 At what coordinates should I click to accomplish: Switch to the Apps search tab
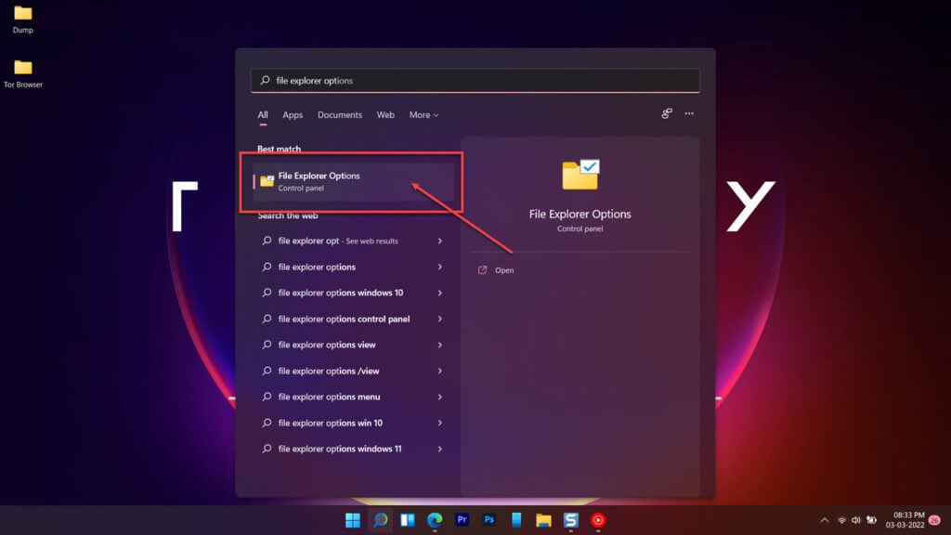click(x=293, y=114)
